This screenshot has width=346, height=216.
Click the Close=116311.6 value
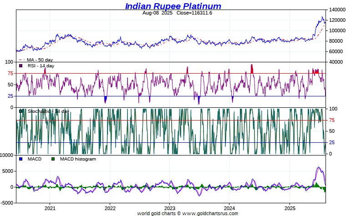[x=194, y=13]
